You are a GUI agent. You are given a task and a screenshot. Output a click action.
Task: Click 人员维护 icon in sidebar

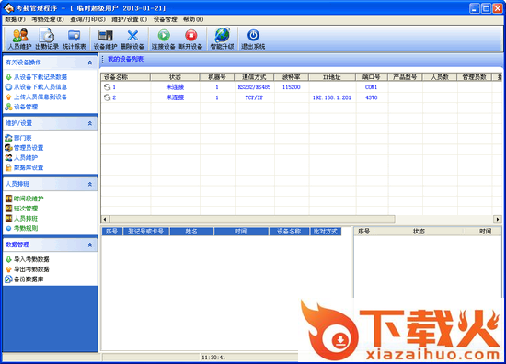8,158
